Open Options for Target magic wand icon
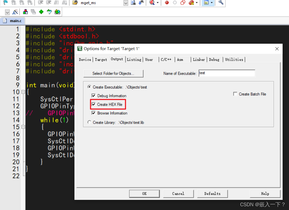This screenshot has width=289, height=210. 15,12
